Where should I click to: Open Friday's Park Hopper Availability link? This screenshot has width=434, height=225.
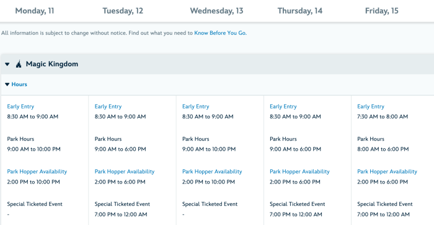(387, 172)
